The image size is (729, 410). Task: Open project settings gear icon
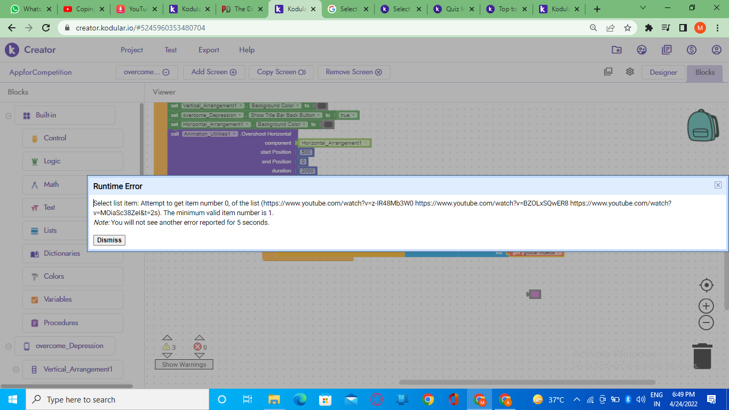tap(630, 72)
